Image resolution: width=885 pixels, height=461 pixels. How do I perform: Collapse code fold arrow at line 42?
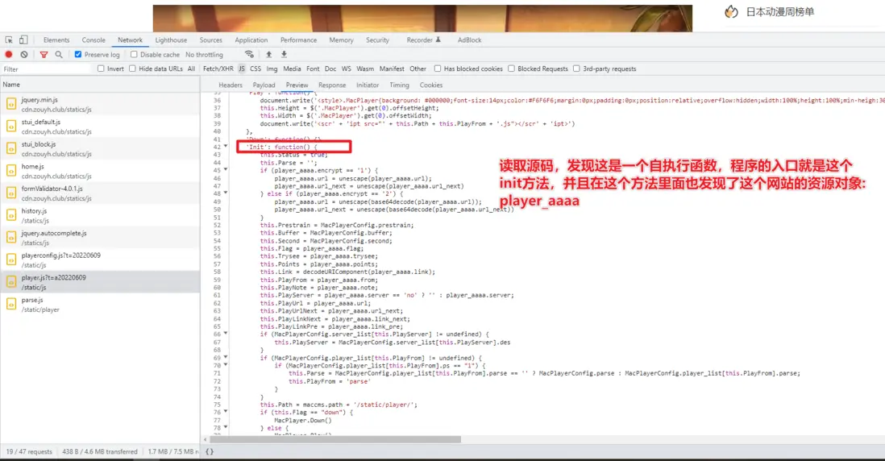pos(226,146)
